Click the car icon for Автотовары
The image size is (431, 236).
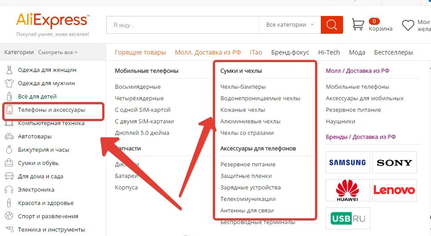[9, 136]
